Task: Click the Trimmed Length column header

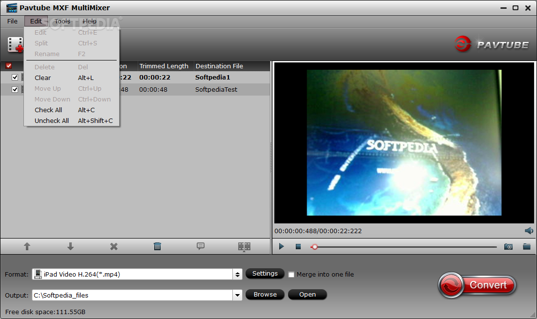Action: tap(164, 66)
